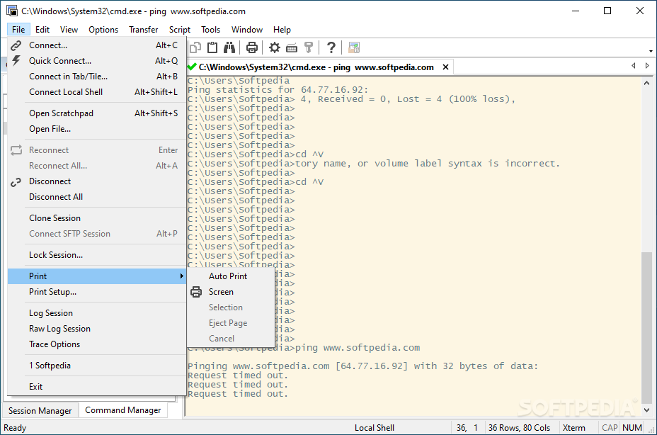Image resolution: width=657 pixels, height=435 pixels.
Task: Click the Paste clipboard toolbar icon
Action: pyautogui.click(x=212, y=47)
